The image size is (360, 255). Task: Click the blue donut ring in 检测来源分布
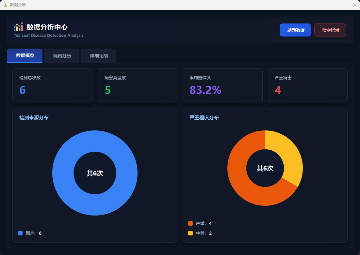pyautogui.click(x=63, y=173)
